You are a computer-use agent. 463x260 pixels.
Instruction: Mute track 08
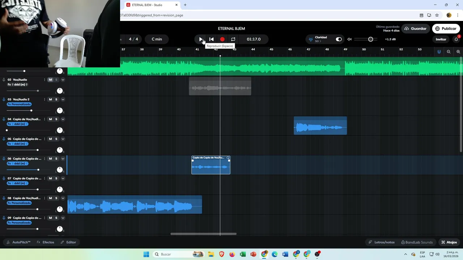click(x=50, y=198)
